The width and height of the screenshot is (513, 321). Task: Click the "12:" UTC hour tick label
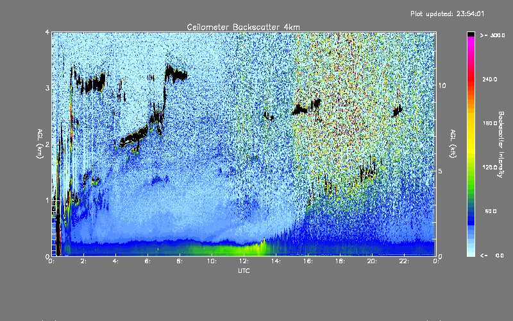coord(244,261)
